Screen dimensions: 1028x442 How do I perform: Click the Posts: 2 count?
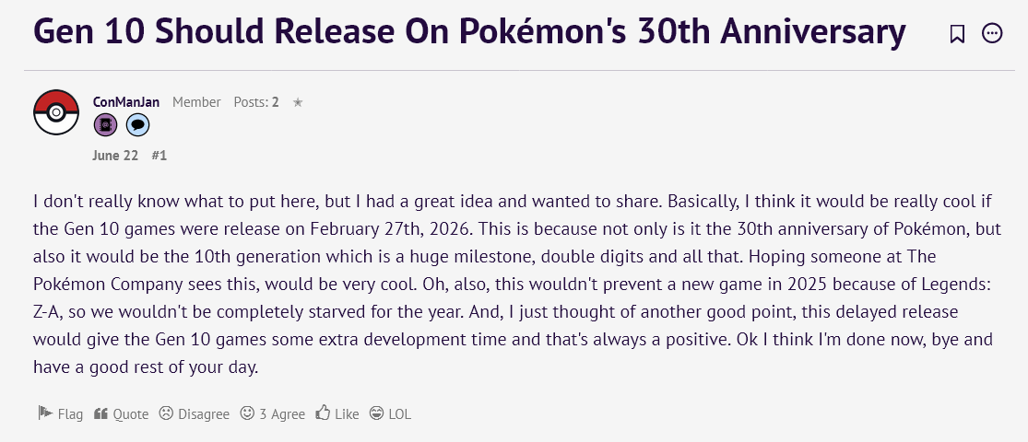pyautogui.click(x=256, y=102)
